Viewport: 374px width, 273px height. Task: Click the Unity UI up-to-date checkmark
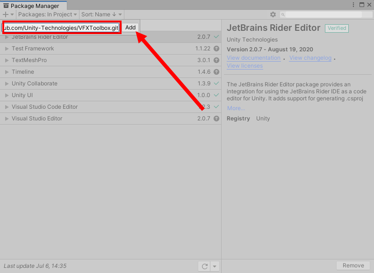tap(216, 95)
